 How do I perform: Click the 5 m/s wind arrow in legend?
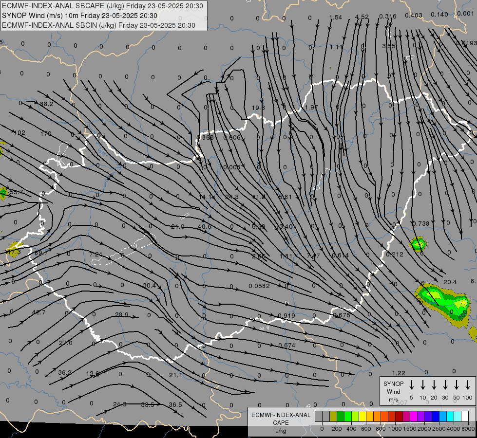coord(412,385)
